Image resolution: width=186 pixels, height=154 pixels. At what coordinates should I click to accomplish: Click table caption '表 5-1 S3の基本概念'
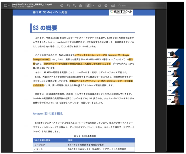point(85,136)
